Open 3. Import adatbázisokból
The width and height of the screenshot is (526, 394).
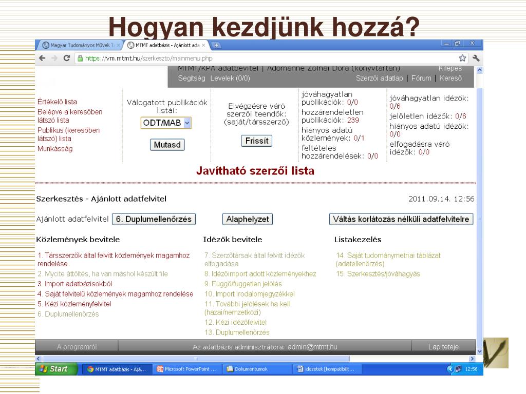click(x=75, y=284)
